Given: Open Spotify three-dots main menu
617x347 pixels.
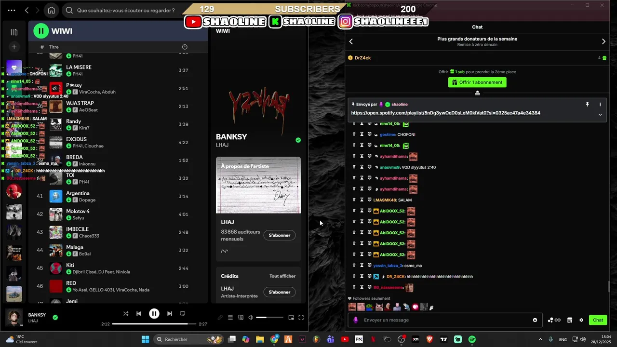Looking at the screenshot, I should pos(12,10).
